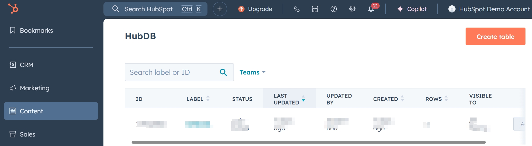Open the Settings gear icon
Viewport: 532px width, 146px height.
tap(352, 9)
